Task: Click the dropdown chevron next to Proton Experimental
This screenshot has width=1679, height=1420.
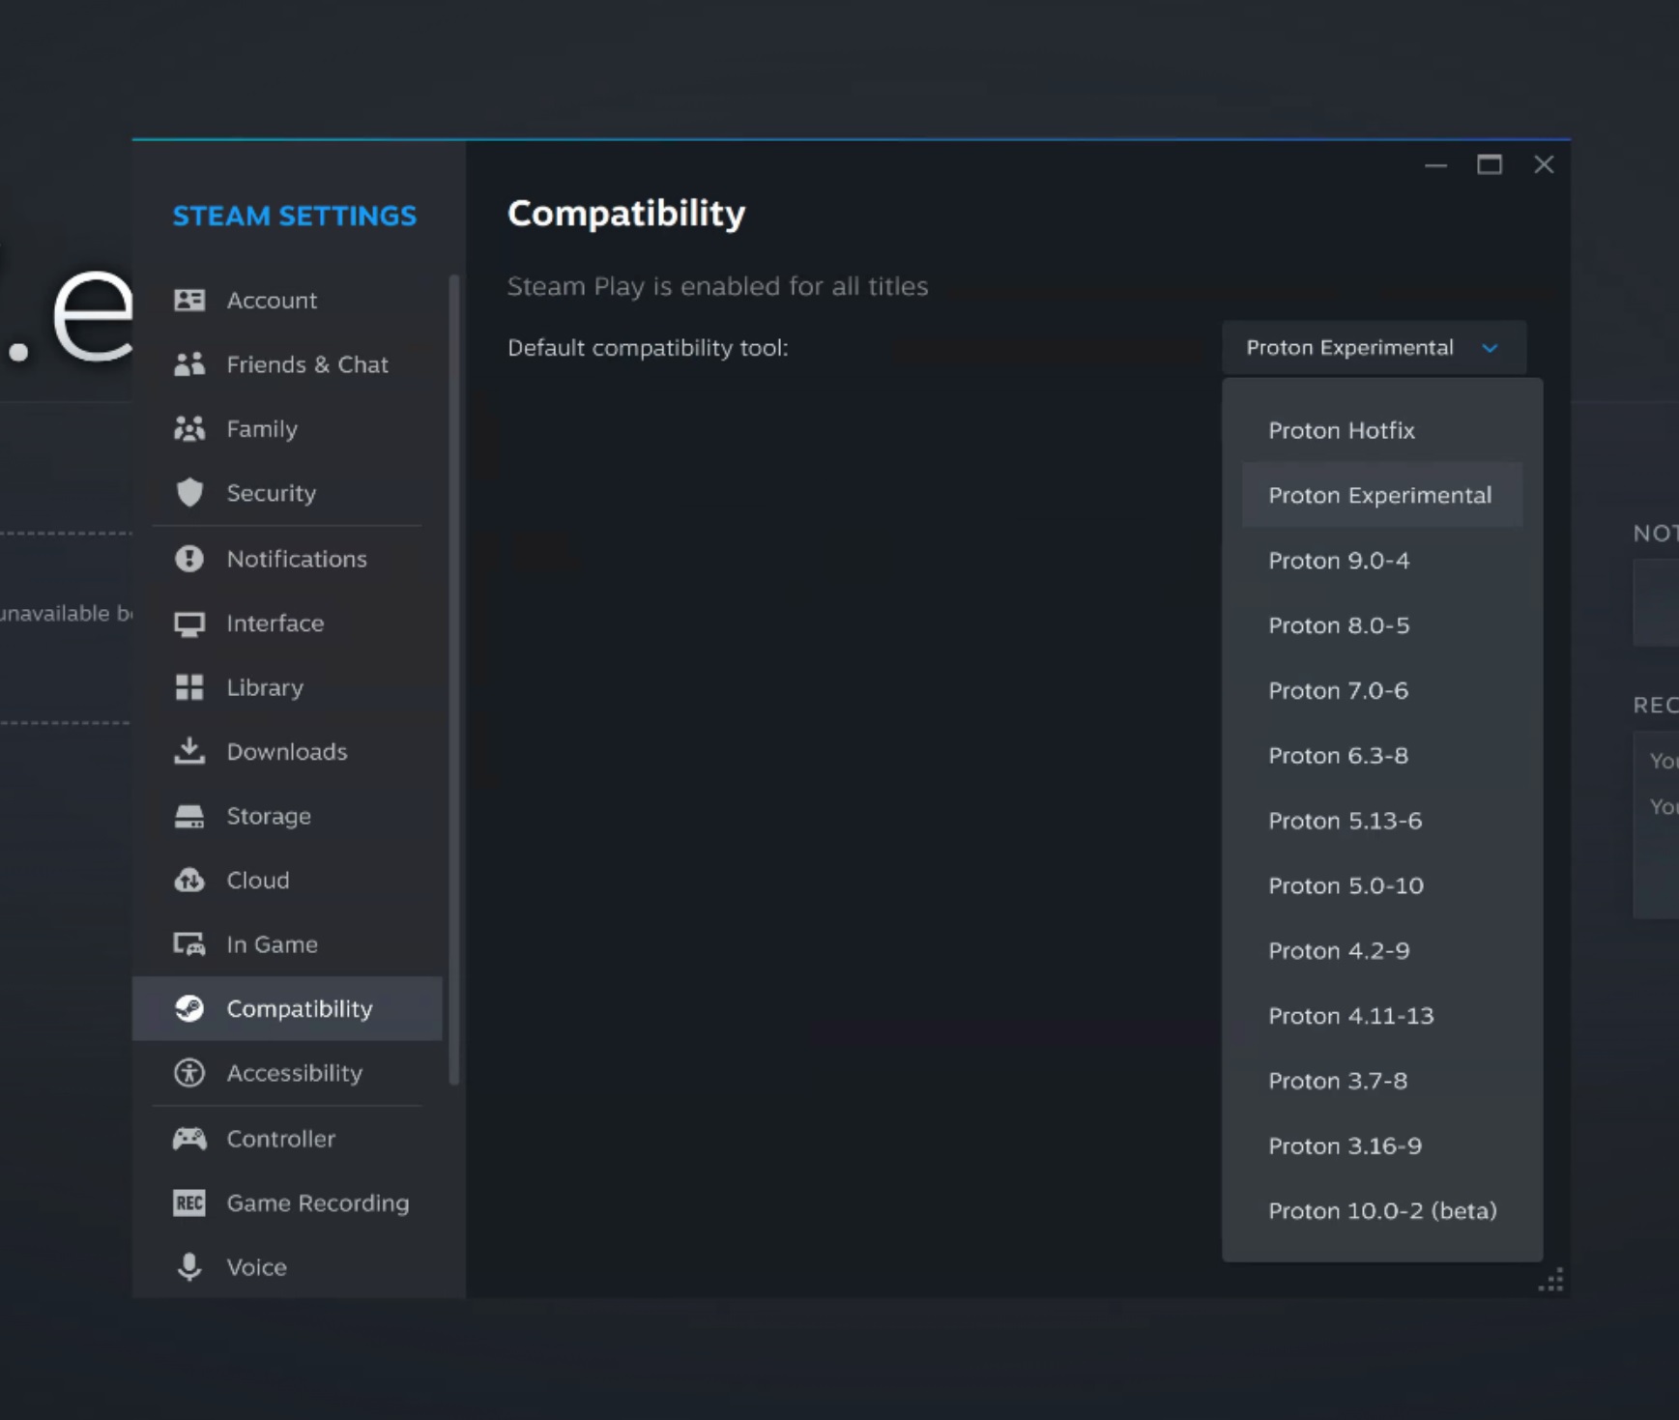Action: tap(1490, 348)
